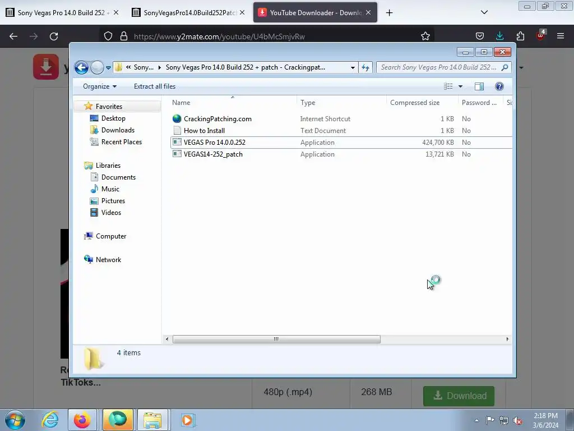Open Firefox application menu
Viewport: 574px width, 431px height.
click(561, 36)
